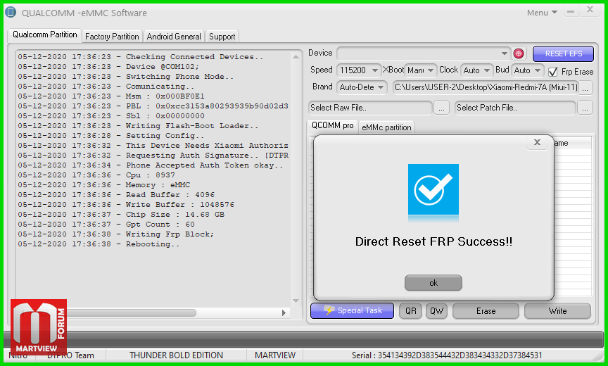Switch to the Qualcomm Partition tab
Viewport: 608px width, 366px height.
click(44, 34)
